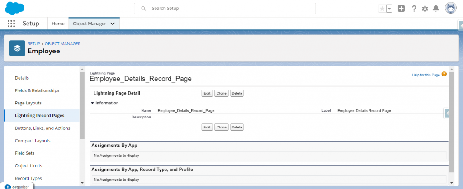463x189 pixels.
Task: Click the top Clone button
Action: pos(222,93)
